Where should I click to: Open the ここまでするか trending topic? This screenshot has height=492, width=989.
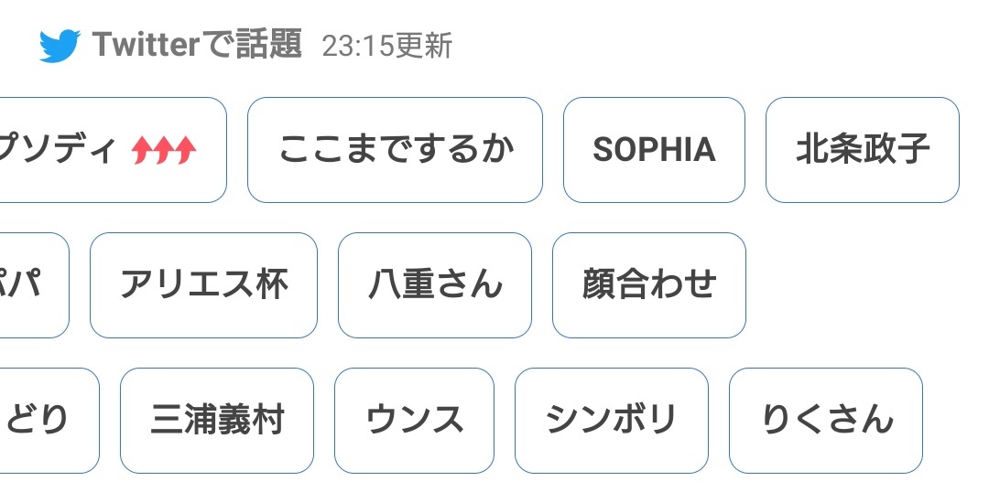(395, 150)
